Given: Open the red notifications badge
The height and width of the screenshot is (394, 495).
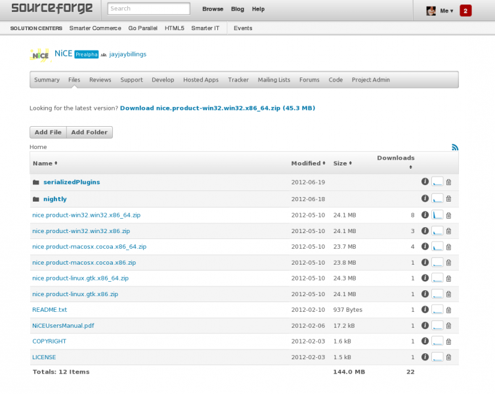Looking at the screenshot, I should [465, 11].
